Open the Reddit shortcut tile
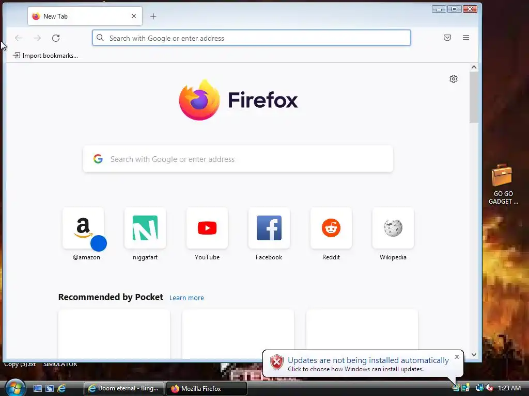The image size is (529, 396). (x=331, y=228)
